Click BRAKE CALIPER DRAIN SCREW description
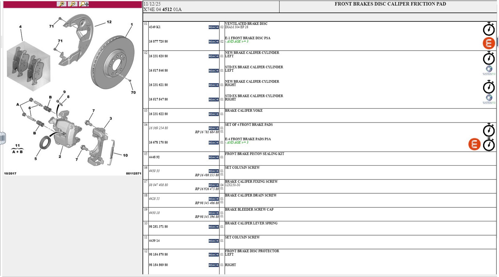The width and height of the screenshot is (499, 277). (x=251, y=195)
